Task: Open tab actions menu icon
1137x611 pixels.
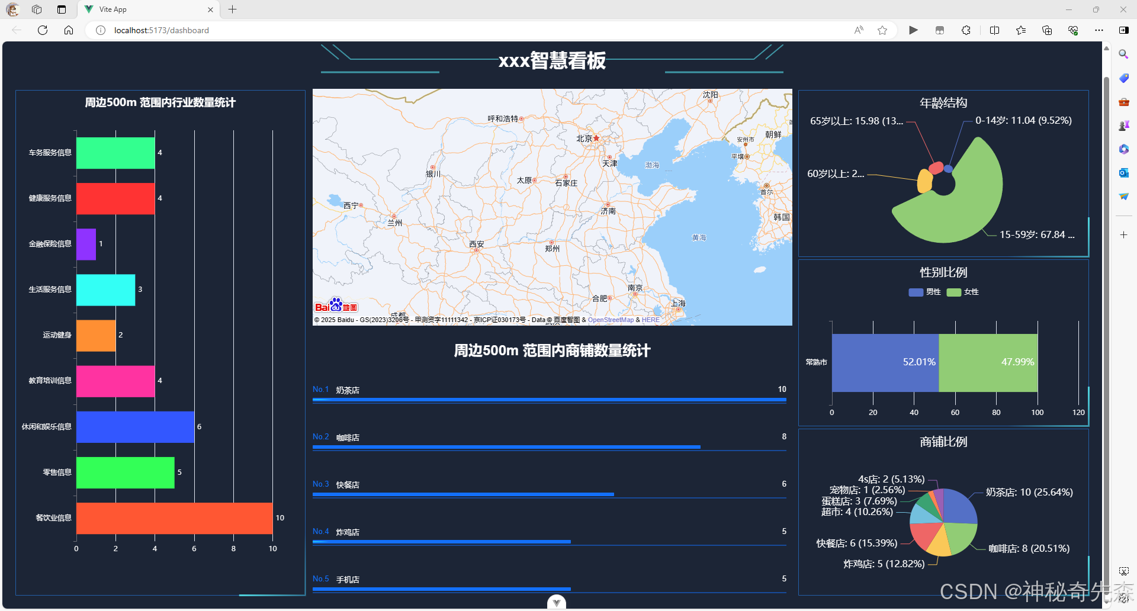Action: click(62, 9)
